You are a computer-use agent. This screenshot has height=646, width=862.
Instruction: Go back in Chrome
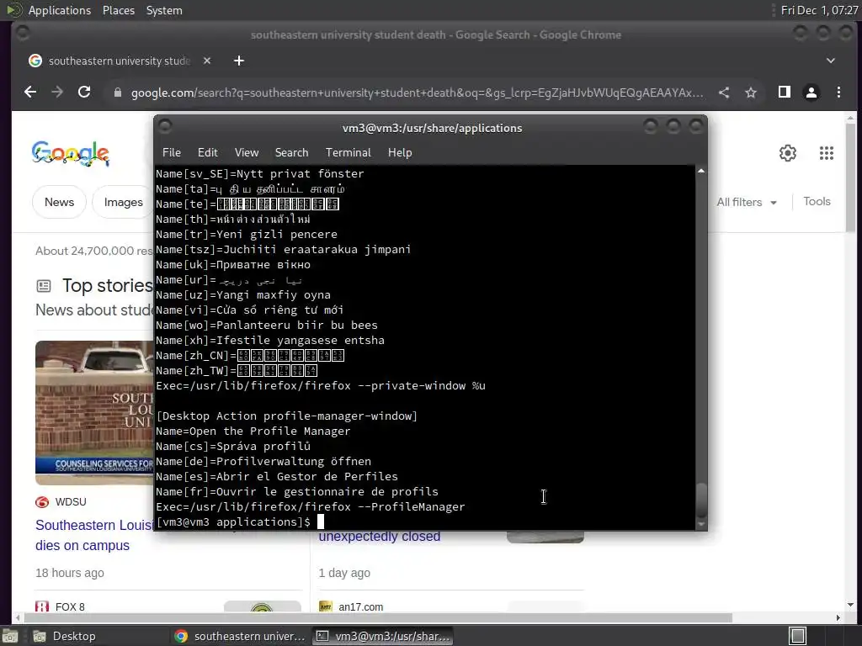coord(30,93)
